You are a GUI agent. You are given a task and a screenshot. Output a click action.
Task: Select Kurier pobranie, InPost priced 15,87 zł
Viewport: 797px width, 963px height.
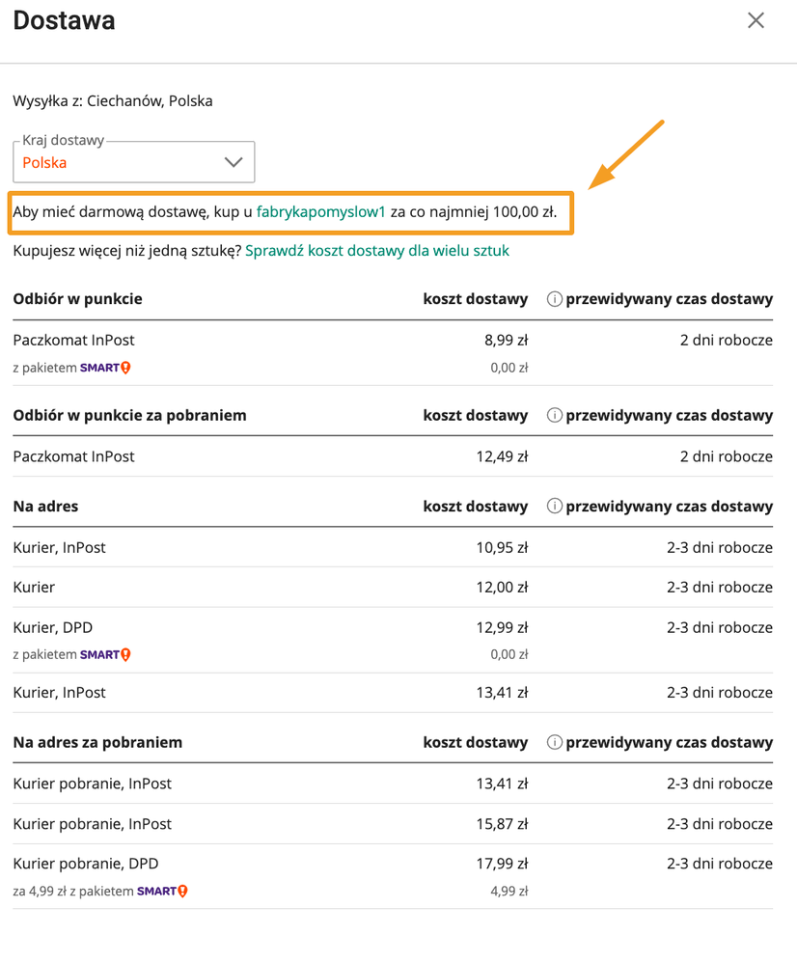coord(93,824)
